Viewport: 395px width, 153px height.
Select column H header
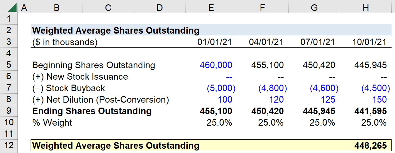tap(366, 7)
